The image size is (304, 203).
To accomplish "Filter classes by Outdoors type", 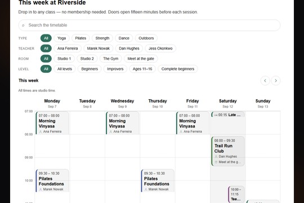I will pos(146,38).
